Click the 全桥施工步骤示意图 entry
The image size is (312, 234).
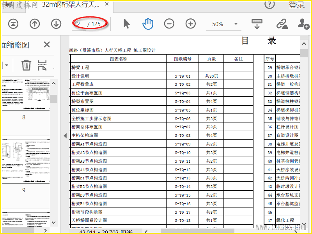click(x=91, y=119)
